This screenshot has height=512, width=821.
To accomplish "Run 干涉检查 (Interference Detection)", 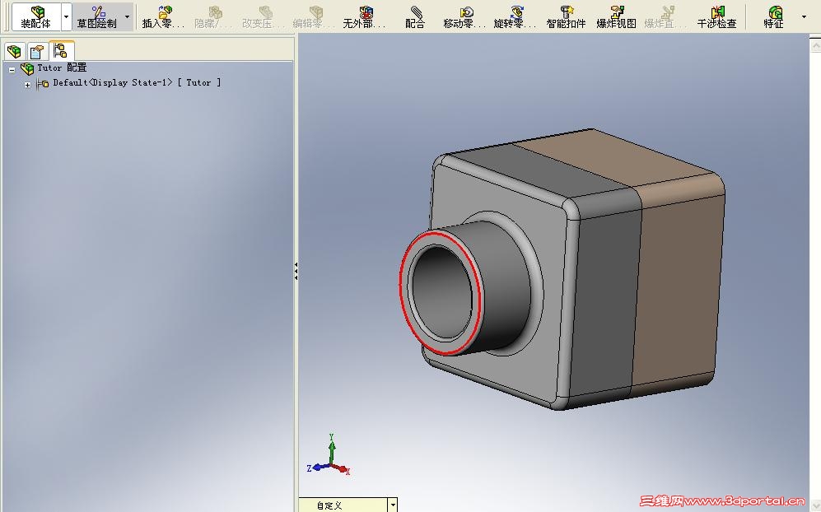I will point(716,16).
